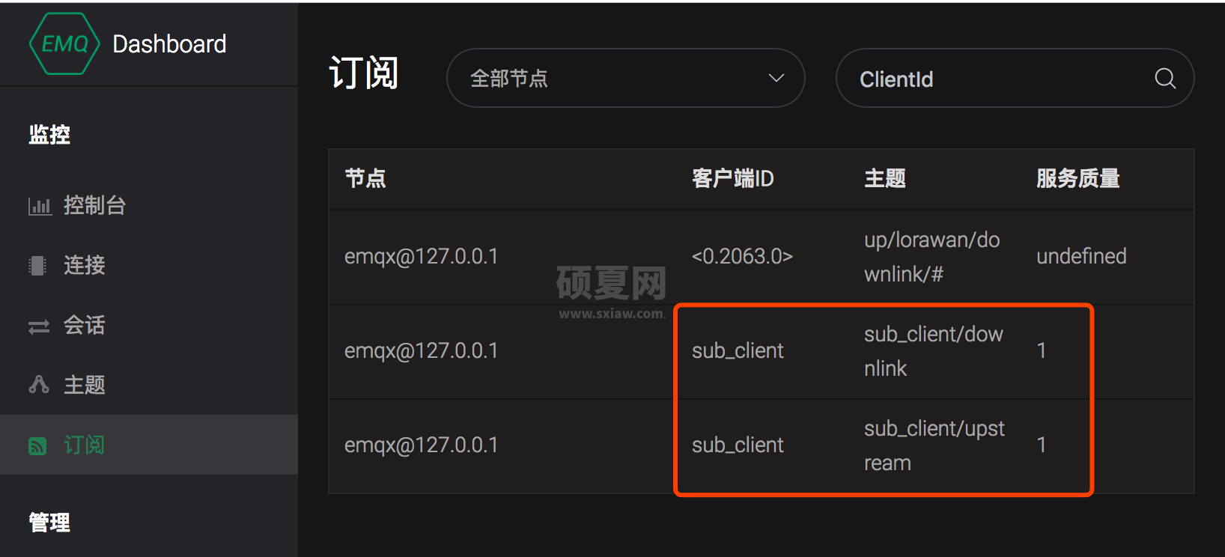This screenshot has width=1225, height=557.
Task: Click QoS 1 in sub_client/downlink row
Action: 1042,350
